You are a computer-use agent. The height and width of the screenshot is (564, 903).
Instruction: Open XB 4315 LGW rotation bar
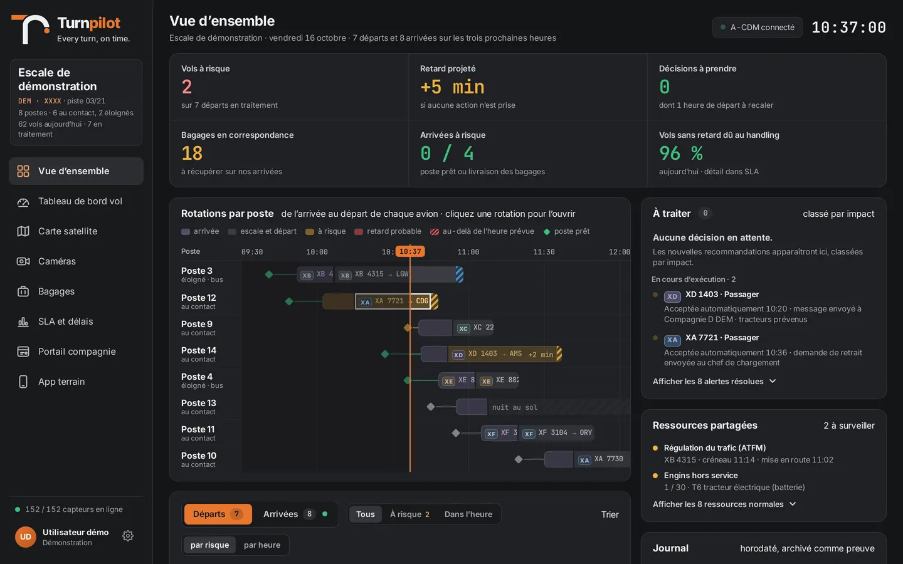400,274
